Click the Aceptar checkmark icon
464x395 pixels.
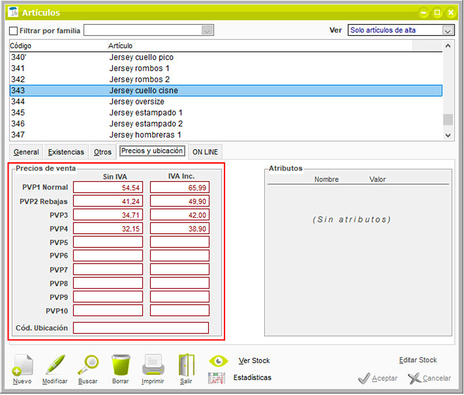[x=364, y=378]
